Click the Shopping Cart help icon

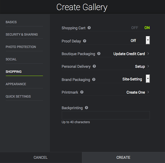coord(89,28)
